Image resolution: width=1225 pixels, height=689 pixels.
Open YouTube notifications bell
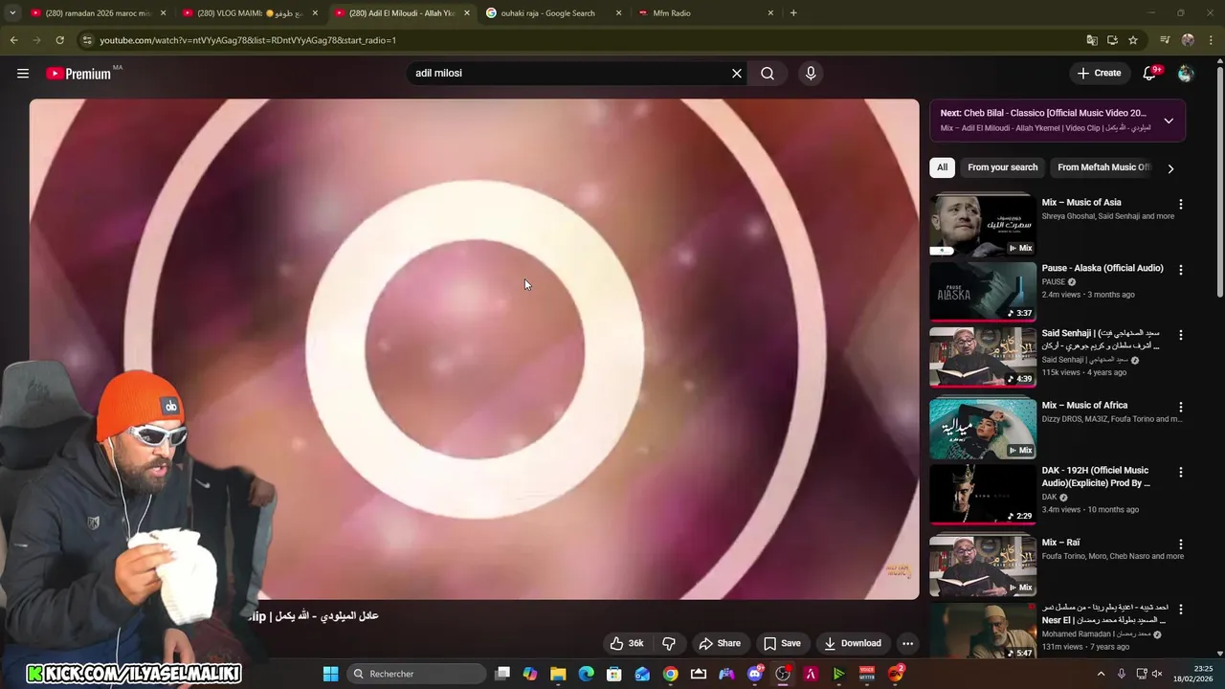tap(1151, 74)
